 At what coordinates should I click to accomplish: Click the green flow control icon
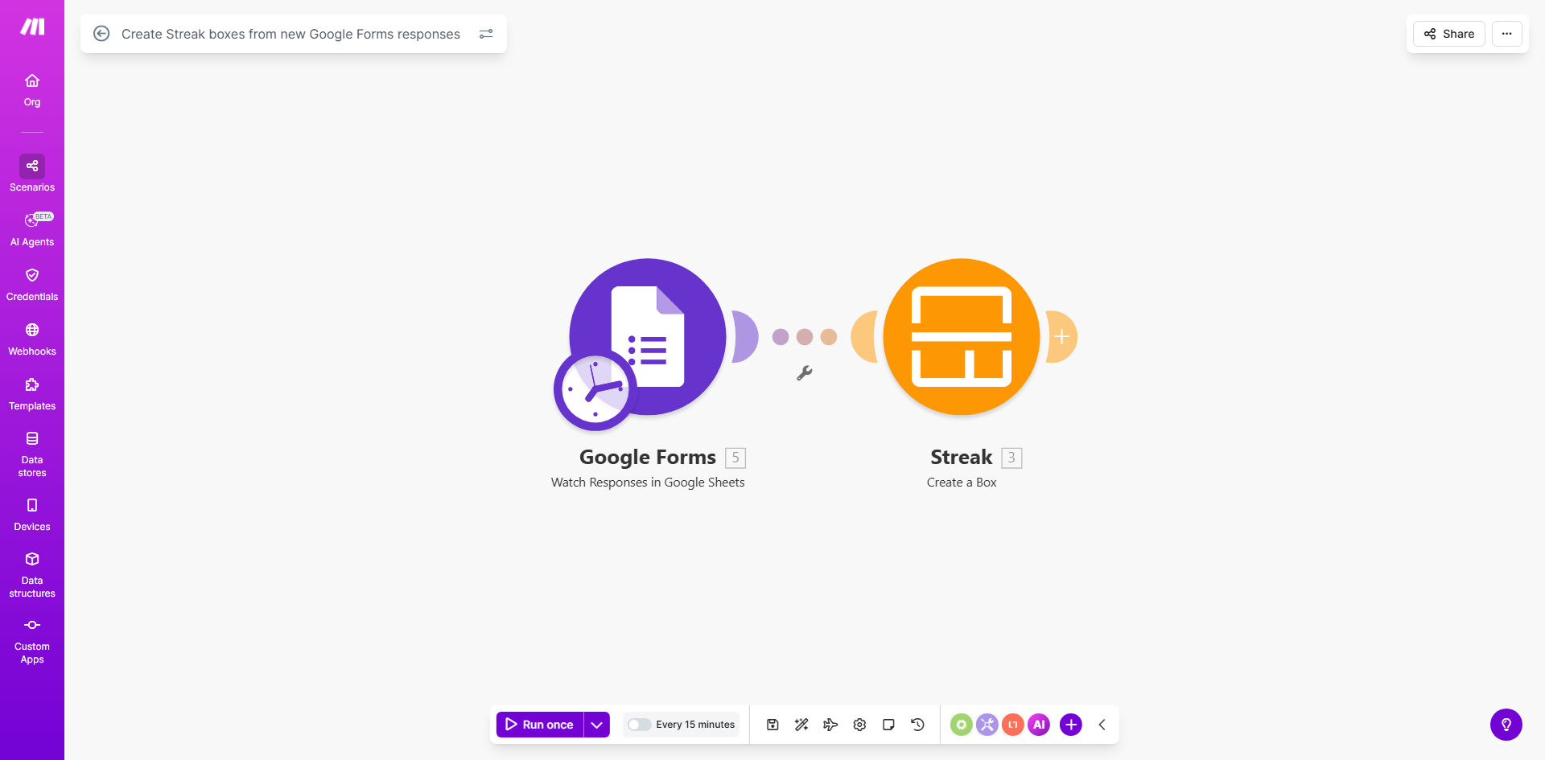[962, 725]
